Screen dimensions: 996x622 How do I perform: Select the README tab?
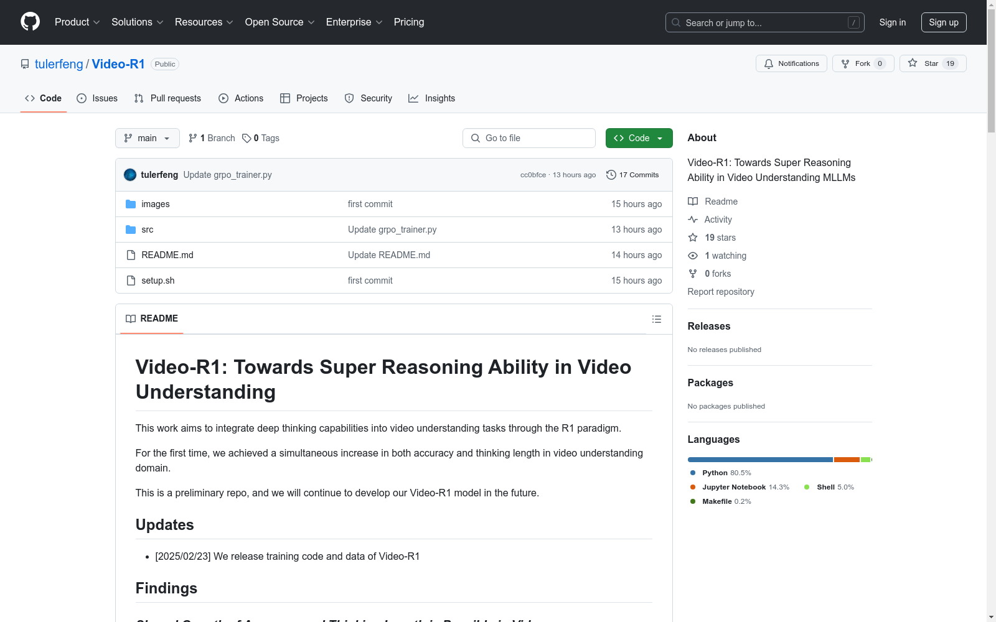pyautogui.click(x=152, y=318)
